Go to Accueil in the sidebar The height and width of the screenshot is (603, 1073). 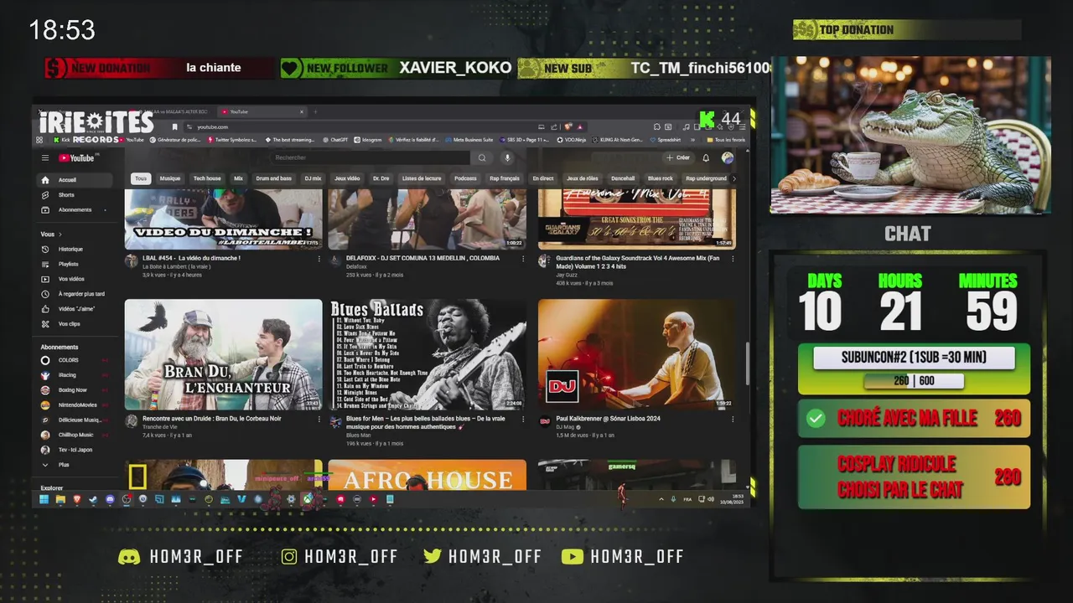(x=75, y=180)
